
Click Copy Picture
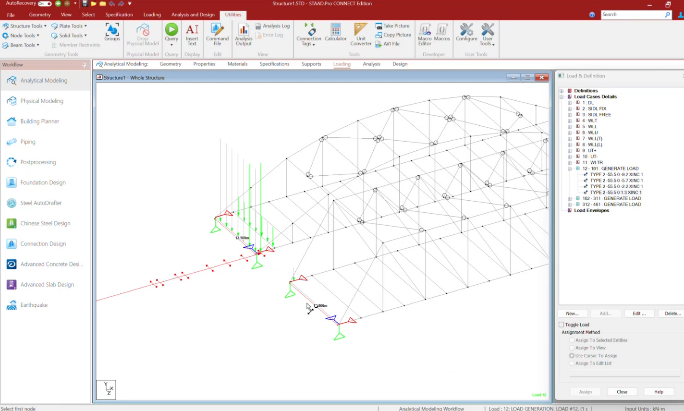[x=393, y=35]
